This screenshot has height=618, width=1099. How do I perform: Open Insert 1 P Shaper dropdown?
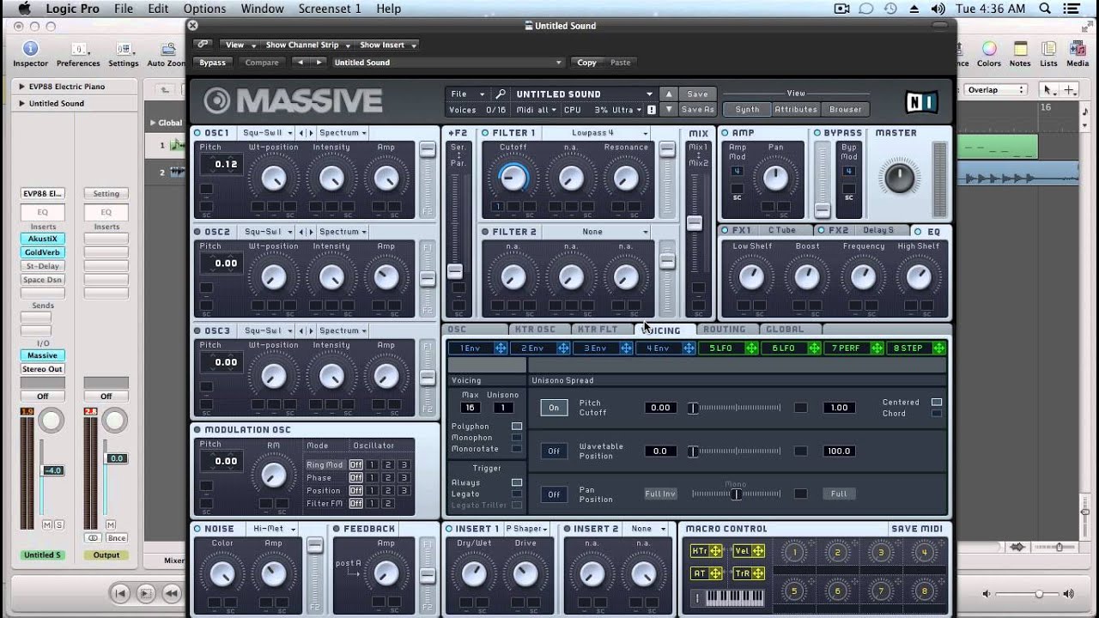(x=529, y=529)
